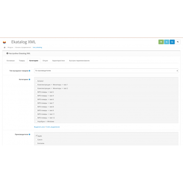Open help icon next to Тип выгрузки товаров

30,71
